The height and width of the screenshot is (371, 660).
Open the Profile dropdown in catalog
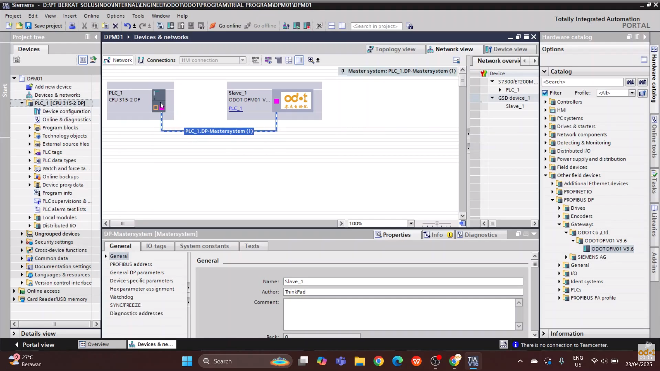pyautogui.click(x=632, y=93)
